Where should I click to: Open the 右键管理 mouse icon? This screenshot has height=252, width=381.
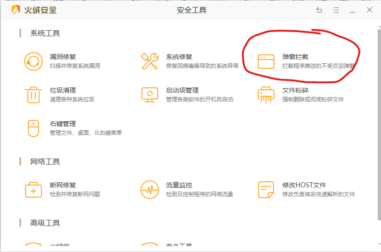[x=33, y=128]
